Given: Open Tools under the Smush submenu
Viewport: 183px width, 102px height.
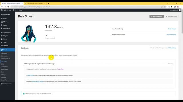Looking at the screenshot, I should [3, 72].
